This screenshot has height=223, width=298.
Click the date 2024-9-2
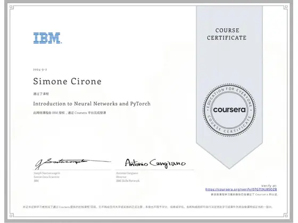click(40, 70)
